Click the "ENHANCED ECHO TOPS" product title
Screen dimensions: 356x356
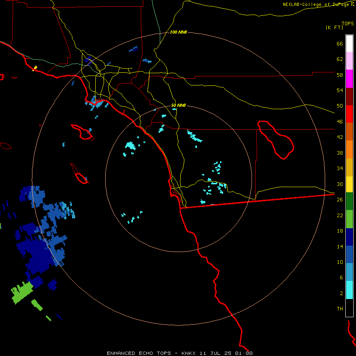pyautogui.click(x=139, y=353)
